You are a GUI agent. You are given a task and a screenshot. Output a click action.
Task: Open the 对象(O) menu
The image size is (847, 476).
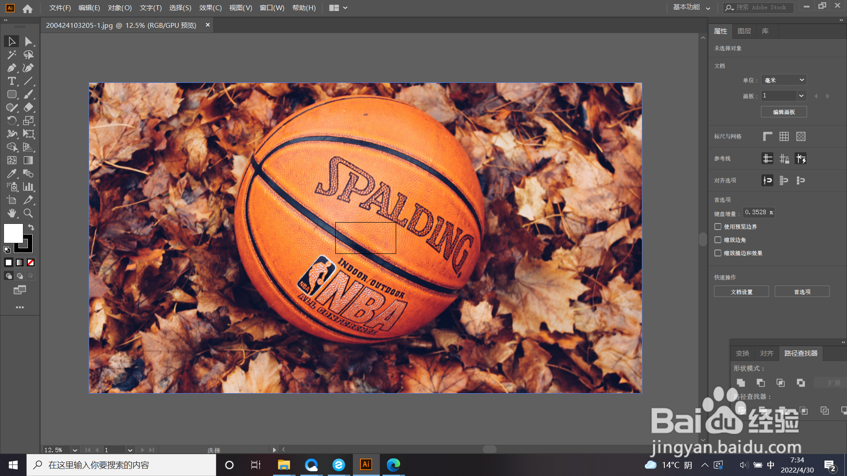coord(120,8)
